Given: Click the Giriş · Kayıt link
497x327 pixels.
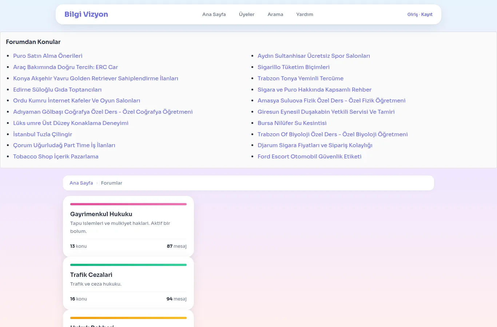Looking at the screenshot, I should (x=420, y=15).
